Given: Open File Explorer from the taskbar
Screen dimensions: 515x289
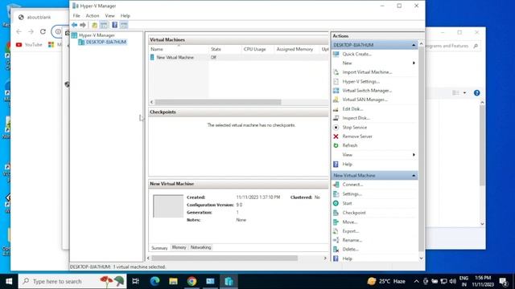Looking at the screenshot, I should coord(173,281).
